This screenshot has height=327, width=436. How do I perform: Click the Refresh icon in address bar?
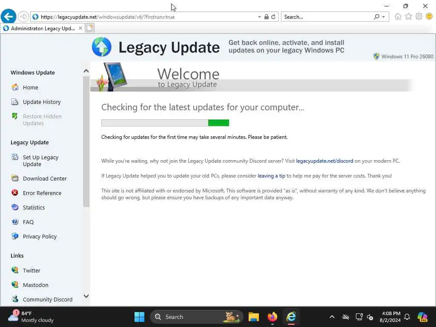[273, 17]
